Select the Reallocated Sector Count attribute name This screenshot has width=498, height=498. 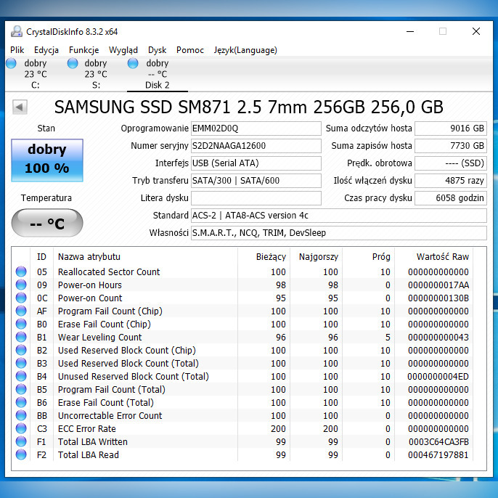click(109, 272)
